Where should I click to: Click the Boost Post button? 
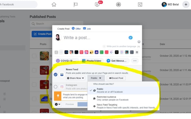pyautogui.click(x=116, y=78)
